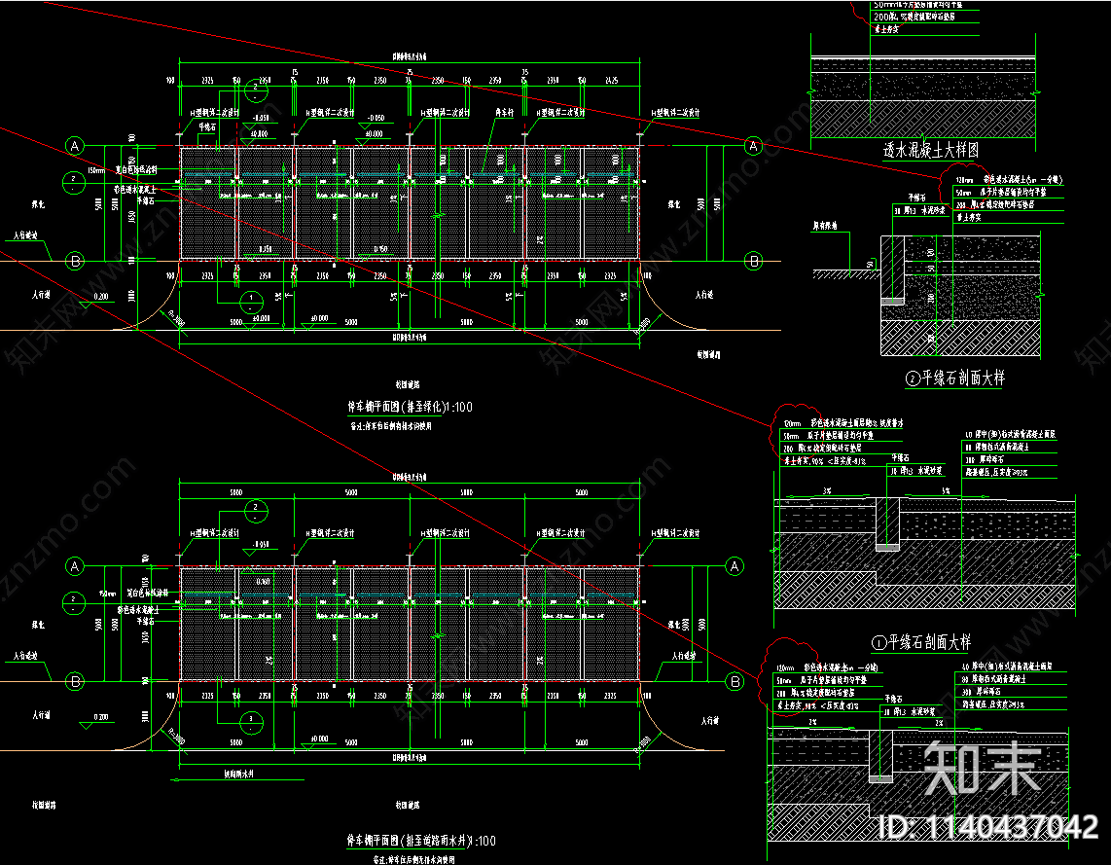Click the 停车棚平面图(排至绿化) 1:100 title
This screenshot has width=1111, height=865.
coord(409,407)
